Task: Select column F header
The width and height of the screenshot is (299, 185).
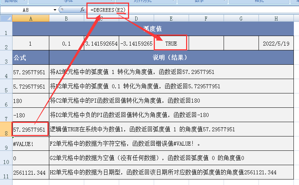Action: pos(206,18)
